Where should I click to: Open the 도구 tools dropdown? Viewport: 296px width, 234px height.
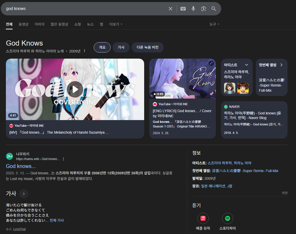214,24
